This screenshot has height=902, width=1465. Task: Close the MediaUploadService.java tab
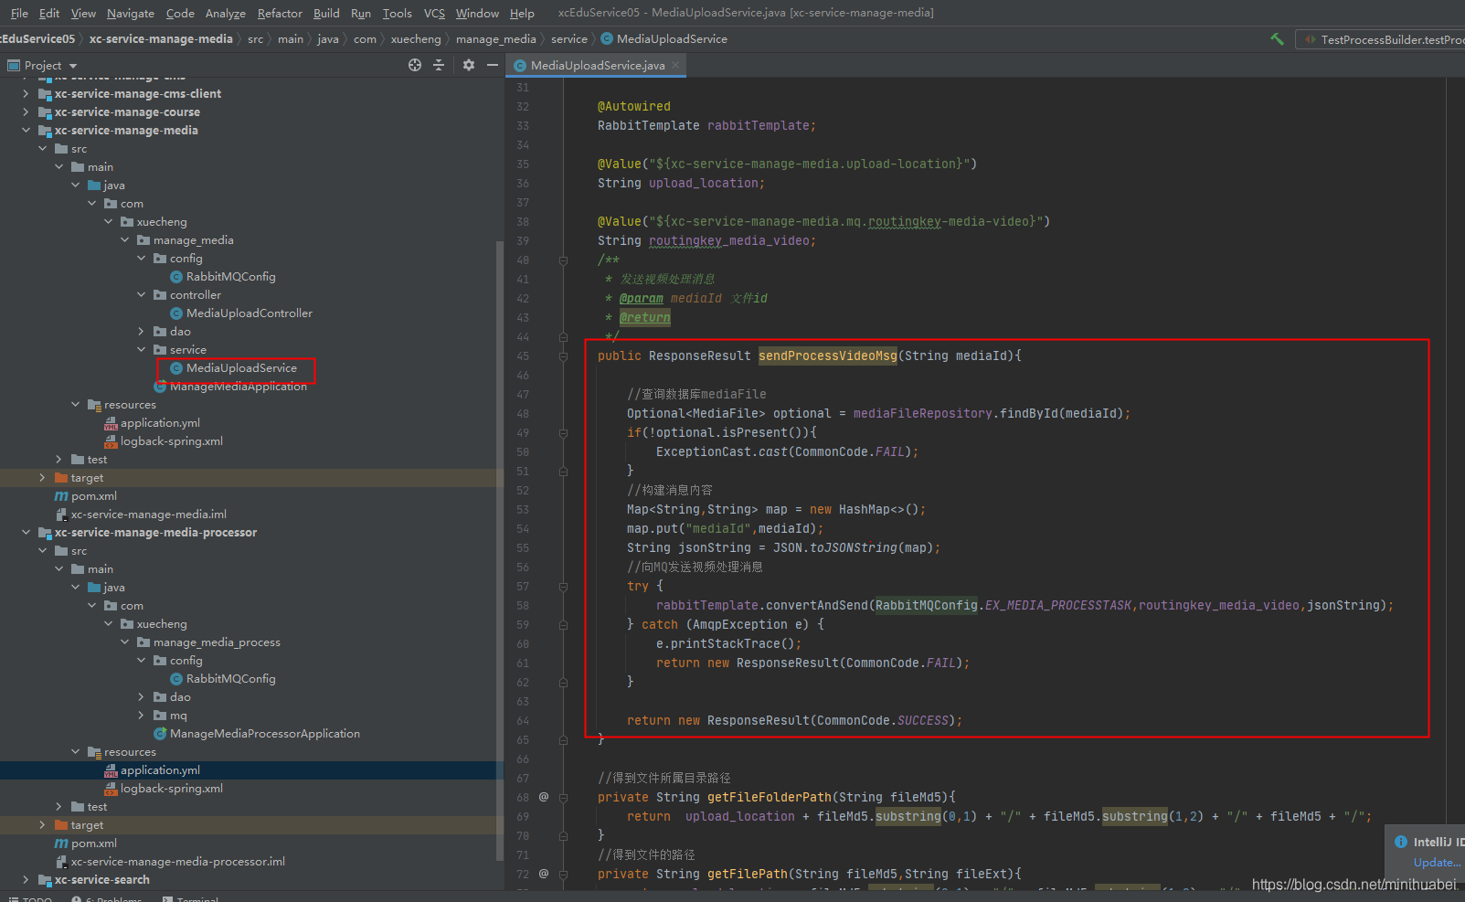click(675, 65)
